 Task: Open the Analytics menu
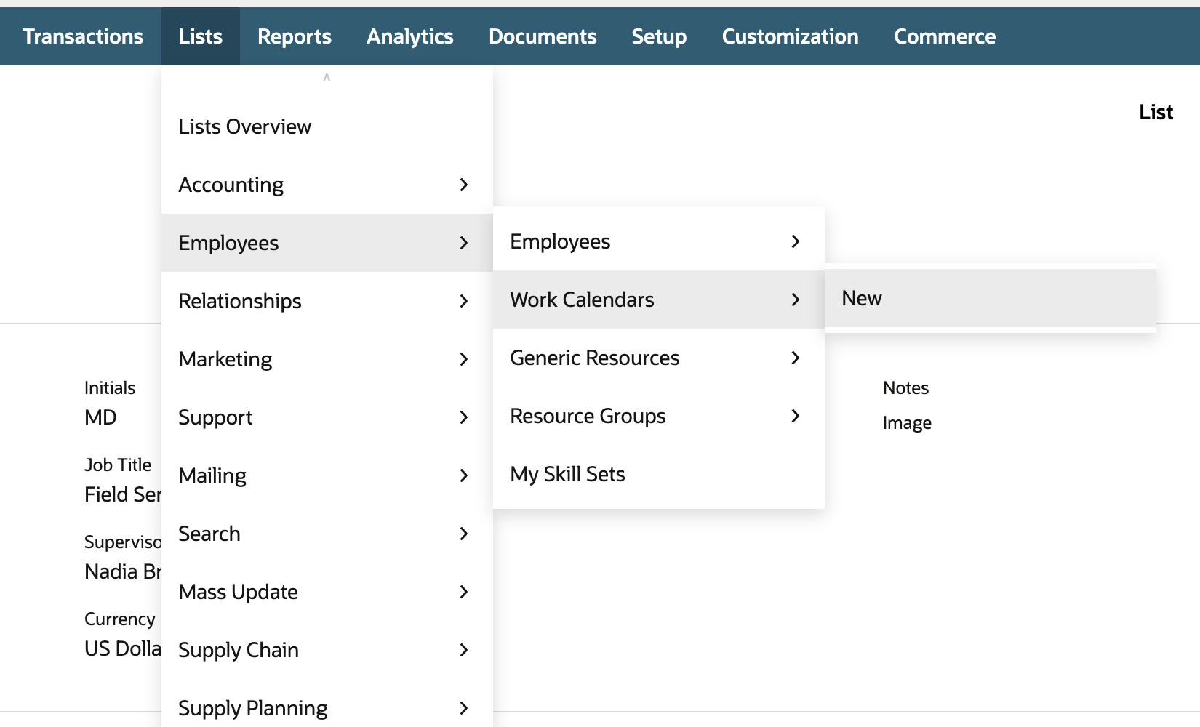(x=410, y=36)
